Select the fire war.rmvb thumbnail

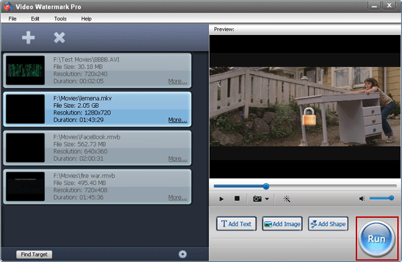click(x=25, y=186)
